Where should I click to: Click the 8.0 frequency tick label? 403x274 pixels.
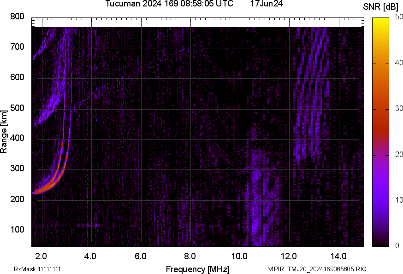[190, 257]
